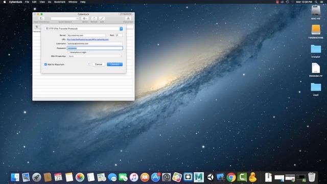Open Notes from the dock
The image size is (327, 184).
pyautogui.click(x=69, y=177)
